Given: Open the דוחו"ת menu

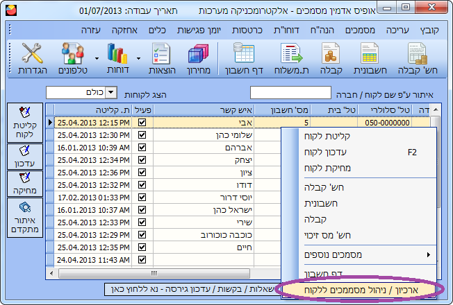Looking at the screenshot, I should point(286,31).
